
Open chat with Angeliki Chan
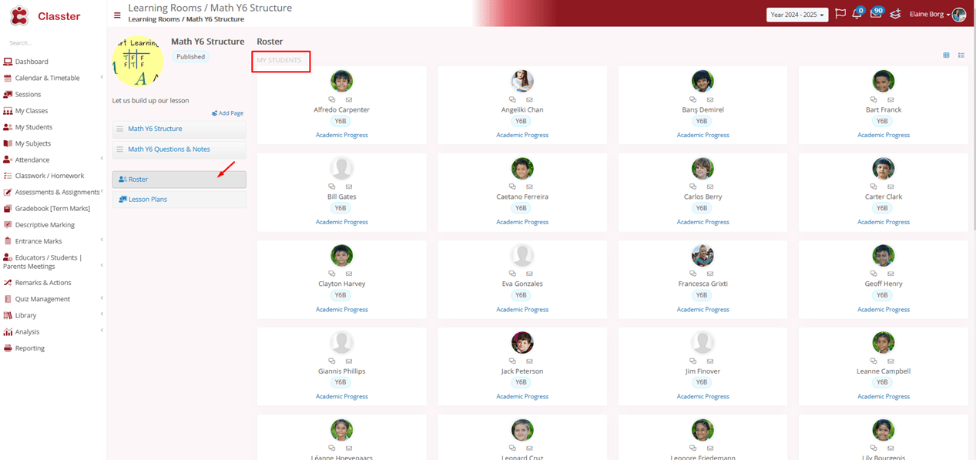coord(512,99)
